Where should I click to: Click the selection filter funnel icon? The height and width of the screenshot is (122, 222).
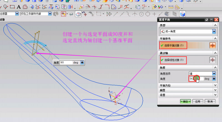point(64,14)
